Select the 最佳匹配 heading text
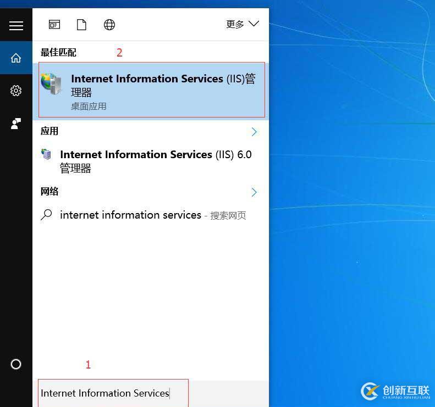435x407 pixels. (x=58, y=52)
